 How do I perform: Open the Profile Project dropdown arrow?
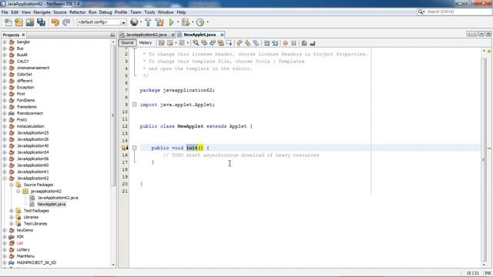207,22
